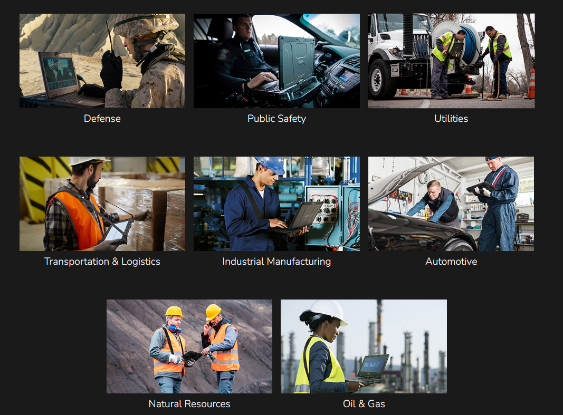The width and height of the screenshot is (563, 415).
Task: Click the Defense label text
Action: (x=102, y=119)
